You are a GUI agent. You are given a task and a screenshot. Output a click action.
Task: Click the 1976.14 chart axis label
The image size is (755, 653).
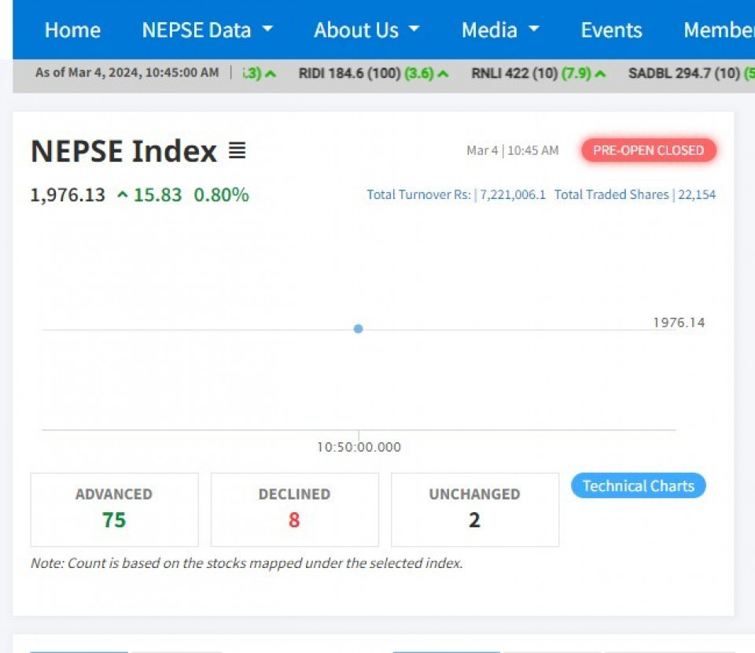[679, 323]
